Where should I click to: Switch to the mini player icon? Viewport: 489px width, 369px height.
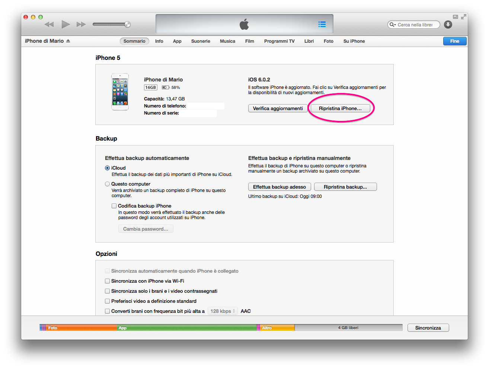(455, 17)
